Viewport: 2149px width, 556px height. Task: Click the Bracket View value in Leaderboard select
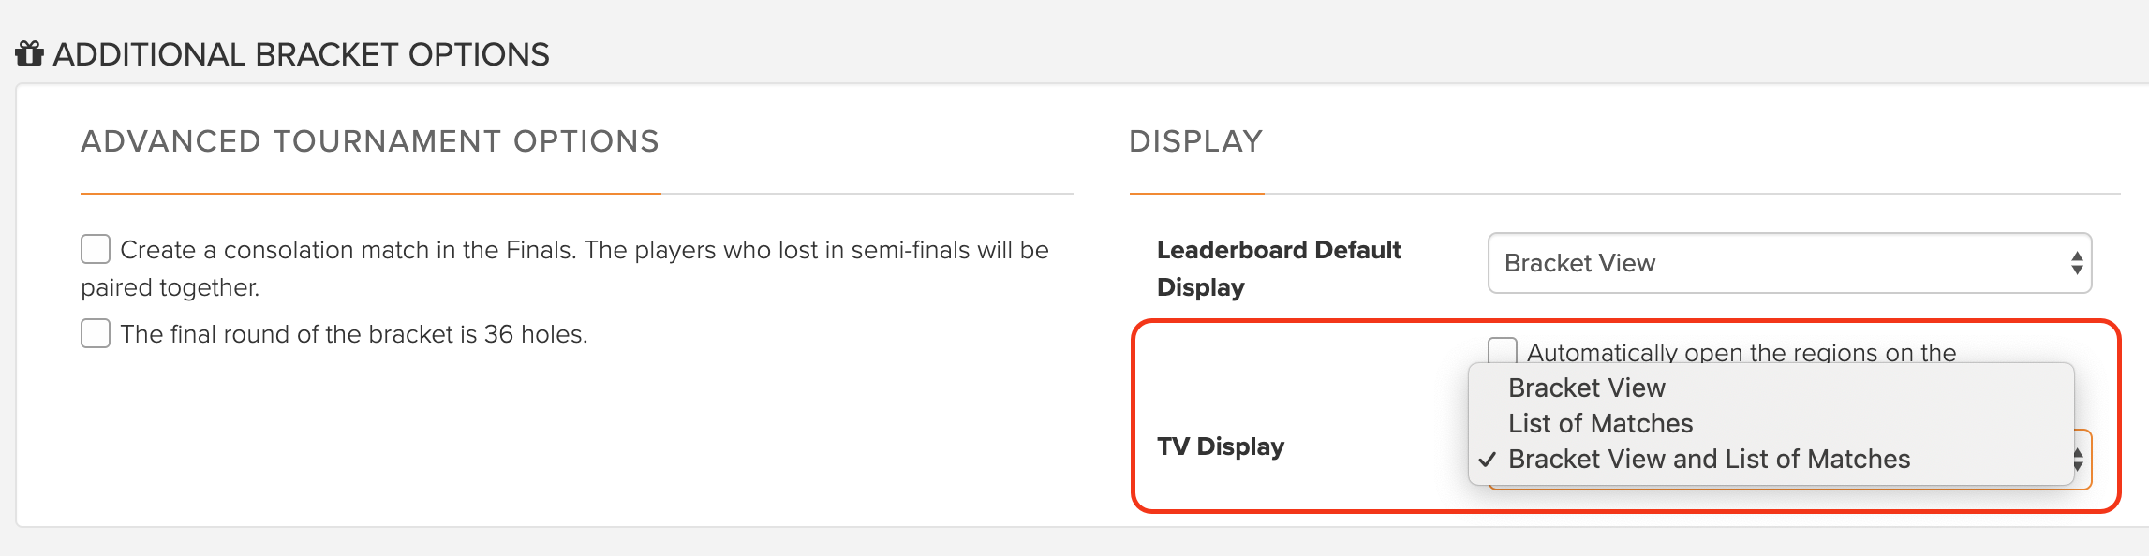[1579, 263]
